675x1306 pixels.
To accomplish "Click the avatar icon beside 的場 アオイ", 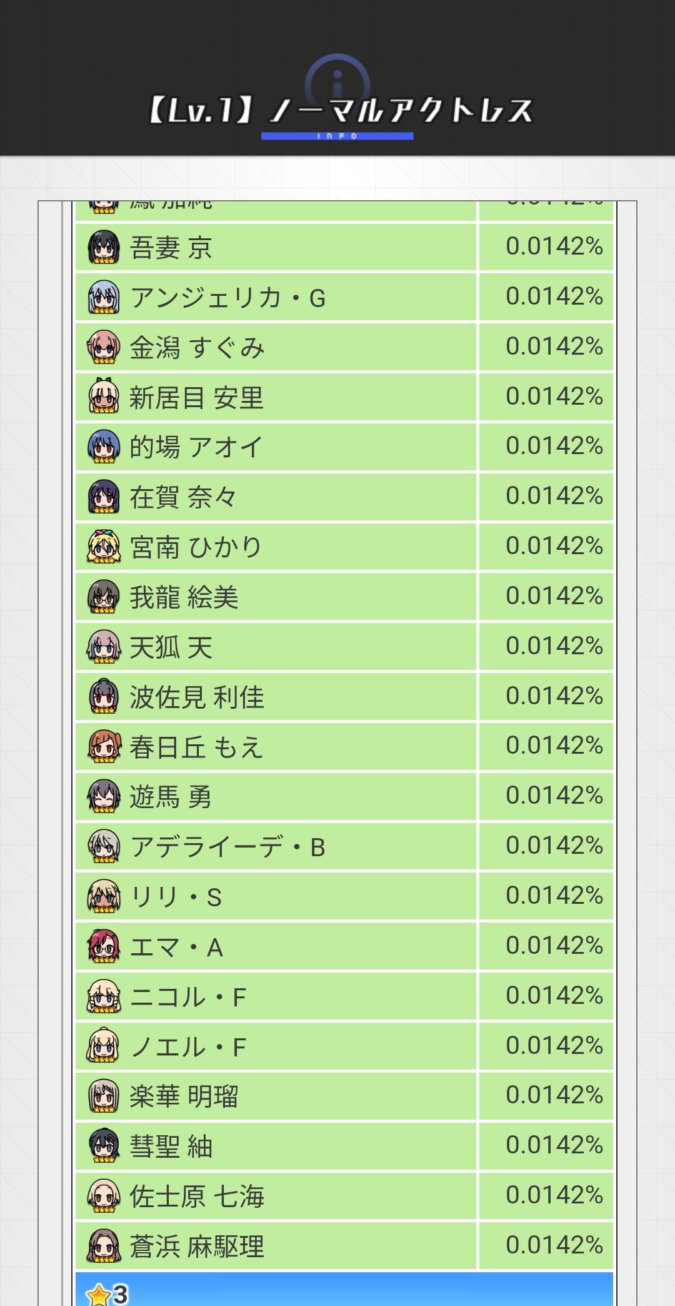I will tap(104, 447).
